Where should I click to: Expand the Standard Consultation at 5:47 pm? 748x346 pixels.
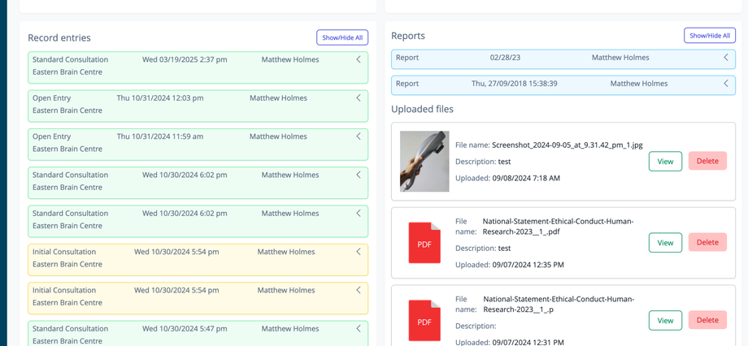(359, 329)
